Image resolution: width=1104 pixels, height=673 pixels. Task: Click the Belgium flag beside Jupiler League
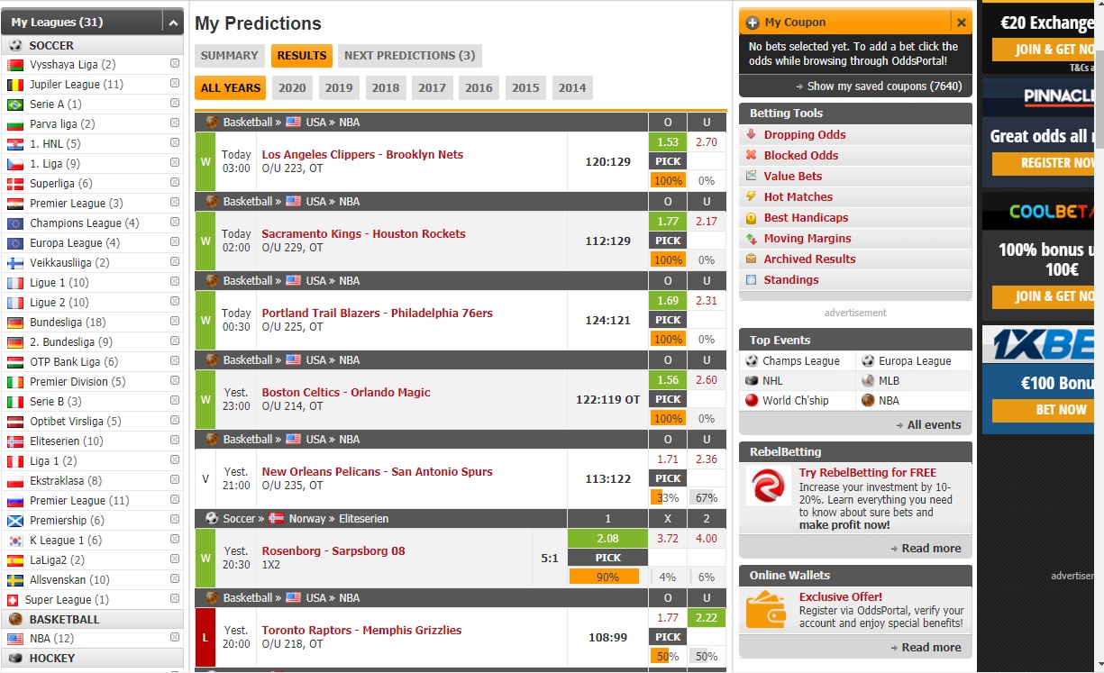(x=14, y=85)
